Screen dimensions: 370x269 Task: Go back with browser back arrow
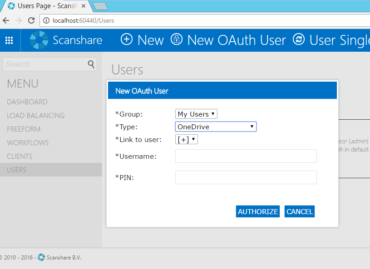(x=6, y=20)
